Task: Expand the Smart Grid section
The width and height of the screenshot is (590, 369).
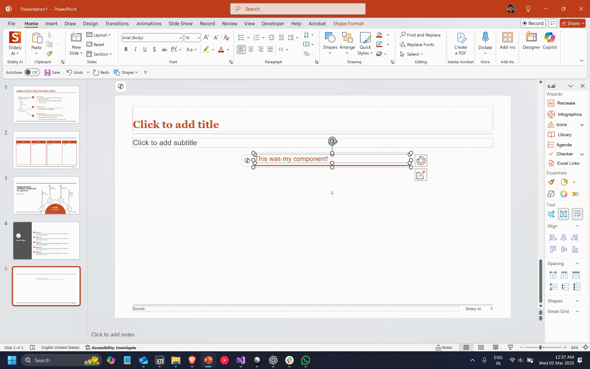Action: (x=577, y=312)
